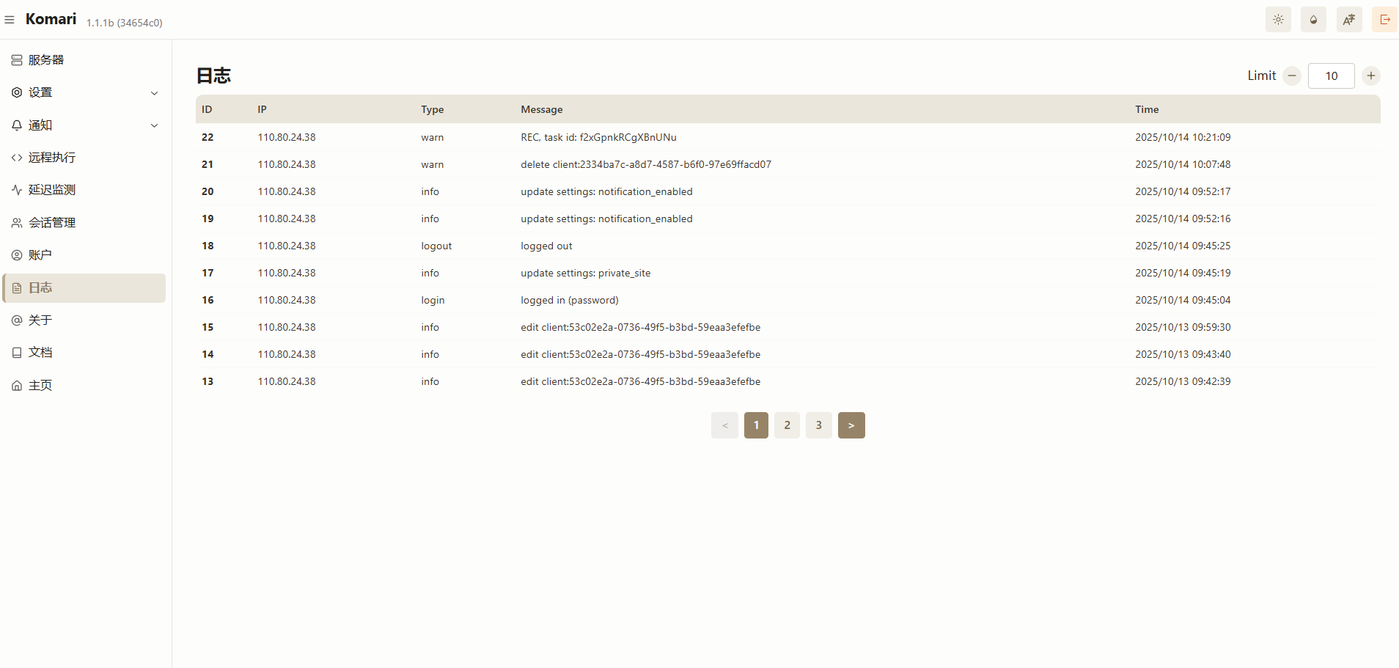This screenshot has width=1399, height=668.
Task: Switch theme using the sun icon
Action: [x=1278, y=19]
